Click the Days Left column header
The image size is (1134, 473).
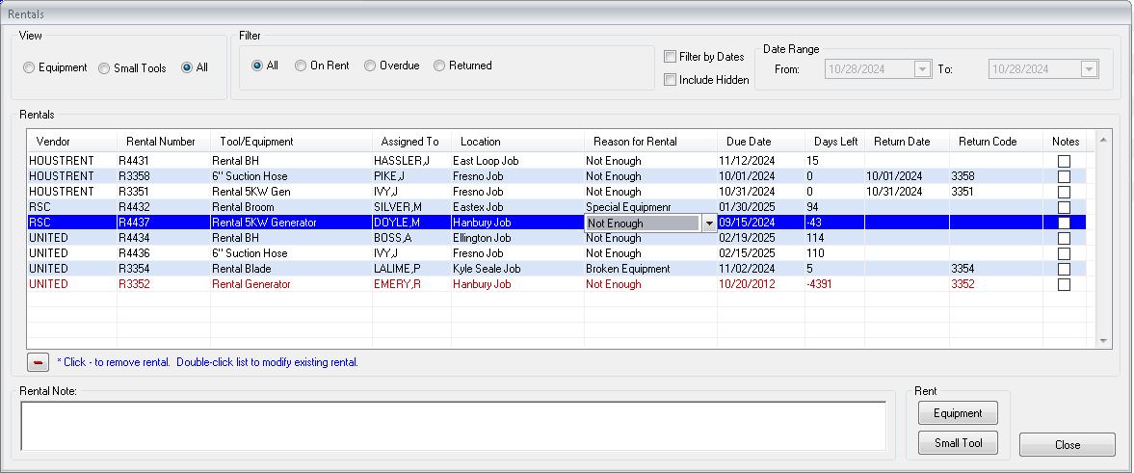(834, 142)
